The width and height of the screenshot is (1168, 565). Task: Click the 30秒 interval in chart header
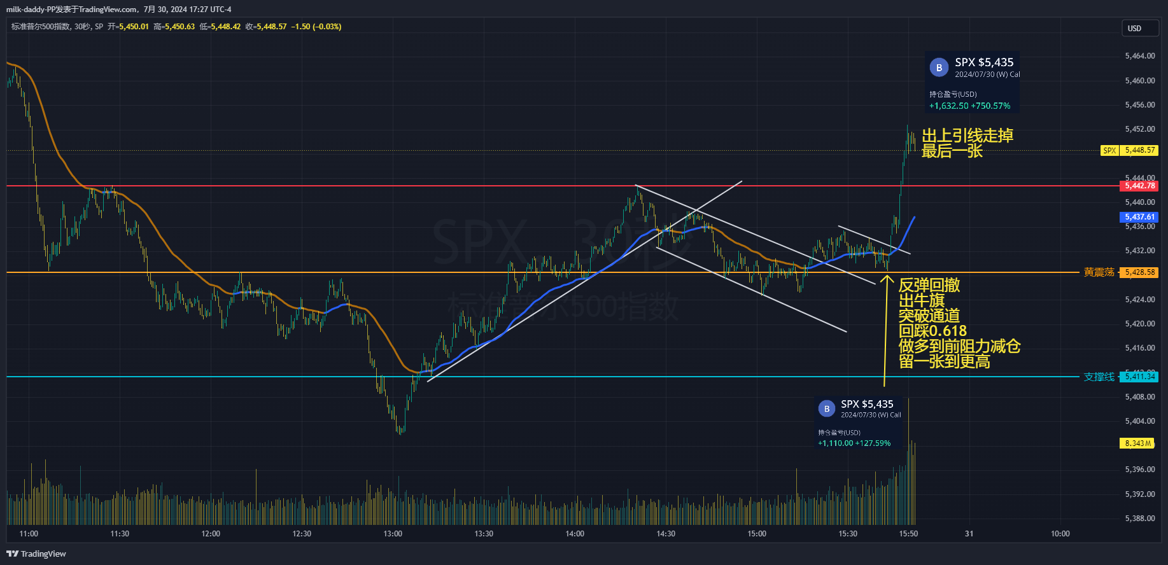pyautogui.click(x=82, y=27)
